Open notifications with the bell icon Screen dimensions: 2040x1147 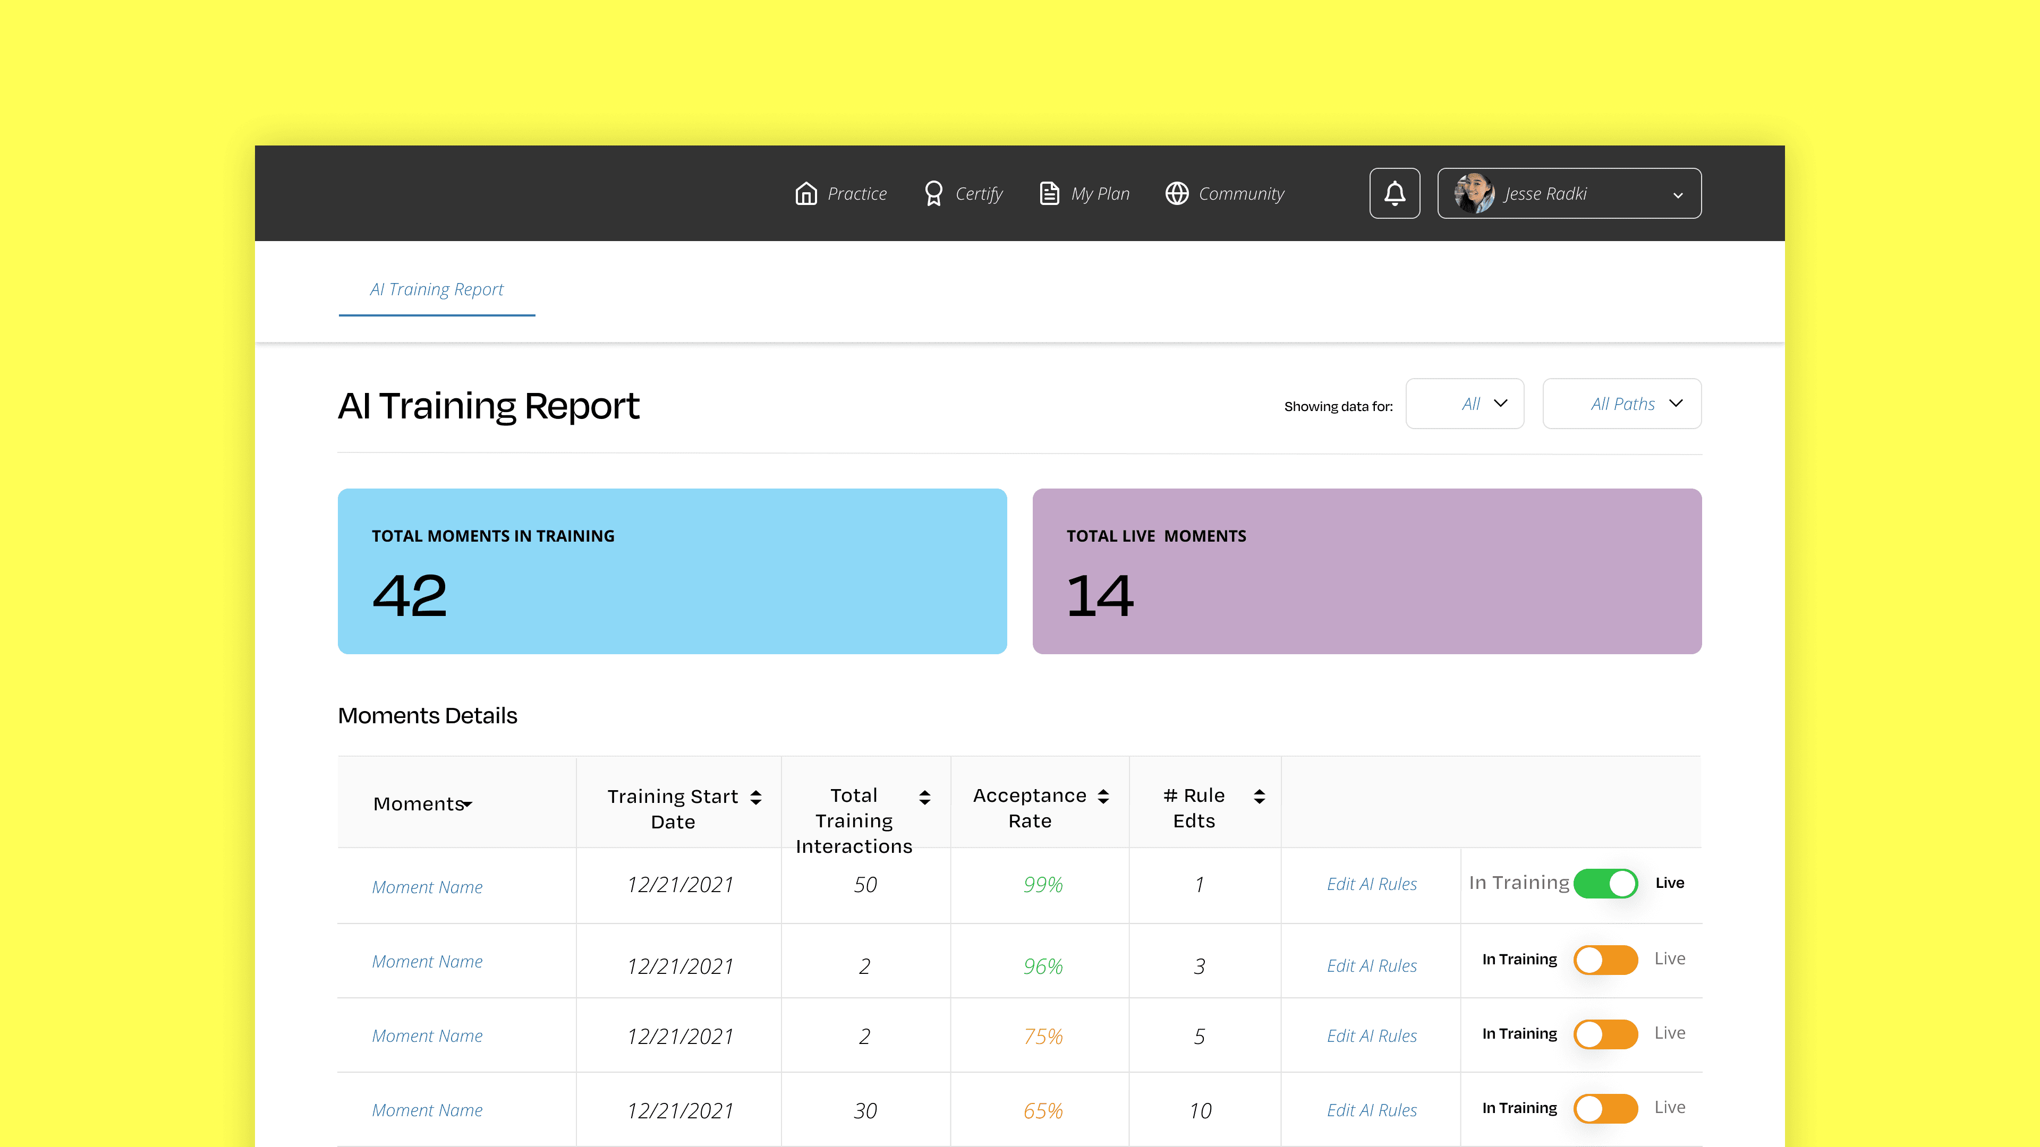[x=1395, y=193]
